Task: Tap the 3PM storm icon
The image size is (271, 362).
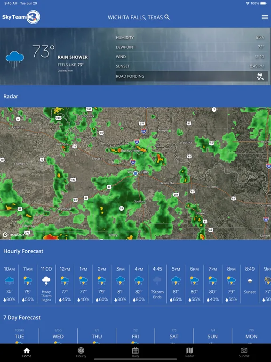Action: [120, 281]
